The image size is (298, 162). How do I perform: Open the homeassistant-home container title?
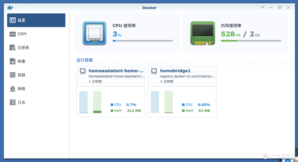click(x=116, y=71)
